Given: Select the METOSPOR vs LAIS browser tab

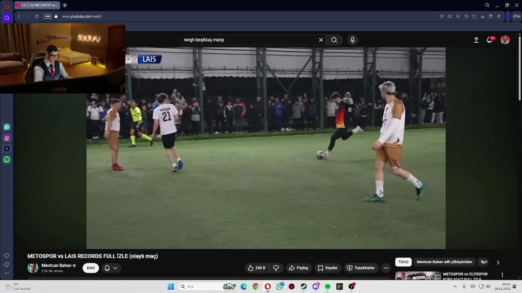Looking at the screenshot, I should (x=37, y=5).
